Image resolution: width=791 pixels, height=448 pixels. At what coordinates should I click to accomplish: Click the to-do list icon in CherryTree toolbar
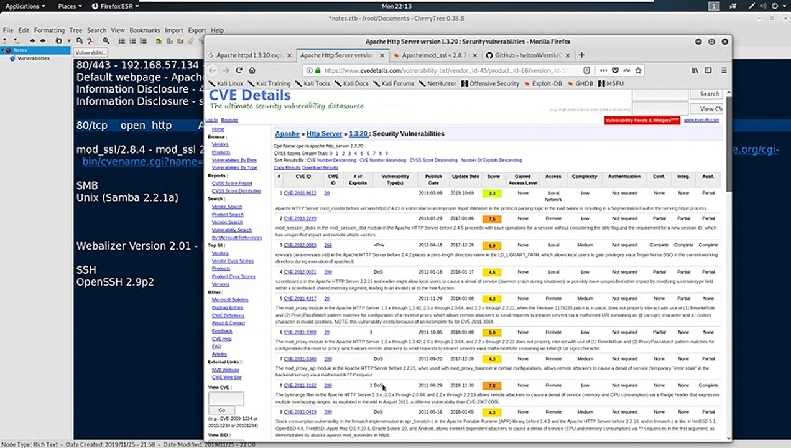pyautogui.click(x=142, y=41)
